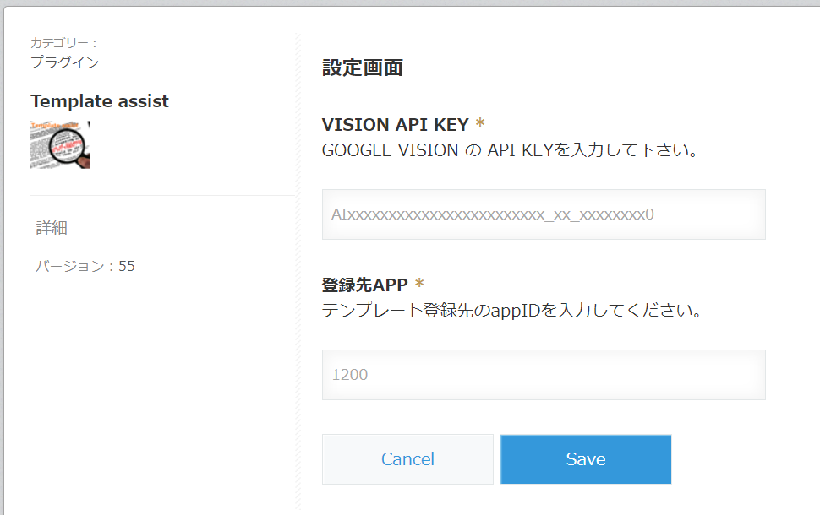Click the VISION API KEY input field
This screenshot has height=515, width=820.
(544, 214)
